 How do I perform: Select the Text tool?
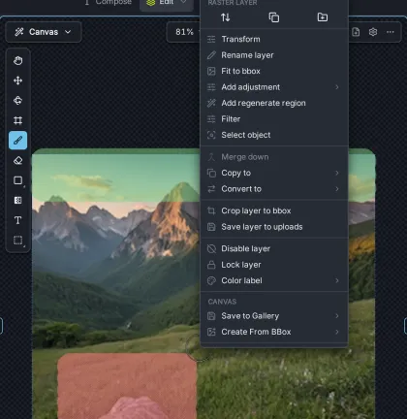pos(17,220)
